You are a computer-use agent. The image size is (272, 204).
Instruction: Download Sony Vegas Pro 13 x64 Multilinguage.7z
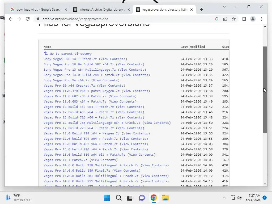(80, 70)
